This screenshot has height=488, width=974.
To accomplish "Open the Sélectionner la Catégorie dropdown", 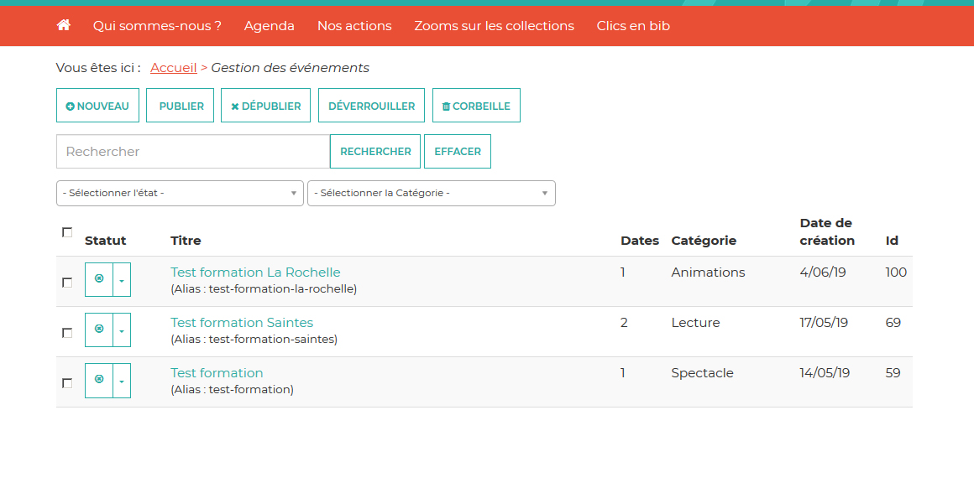I will point(432,193).
